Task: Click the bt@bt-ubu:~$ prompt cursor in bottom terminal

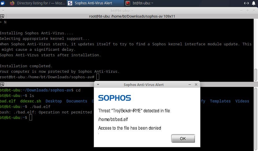Action: click(31, 118)
